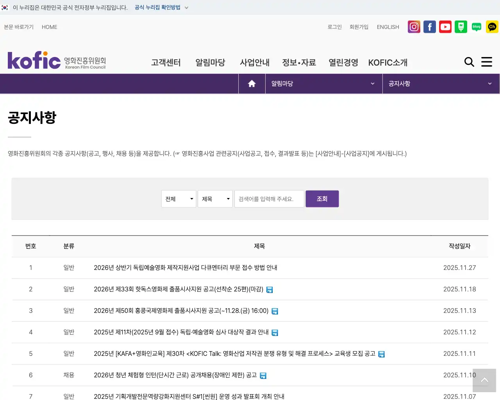Switch the site to ENGLISH

[387, 27]
